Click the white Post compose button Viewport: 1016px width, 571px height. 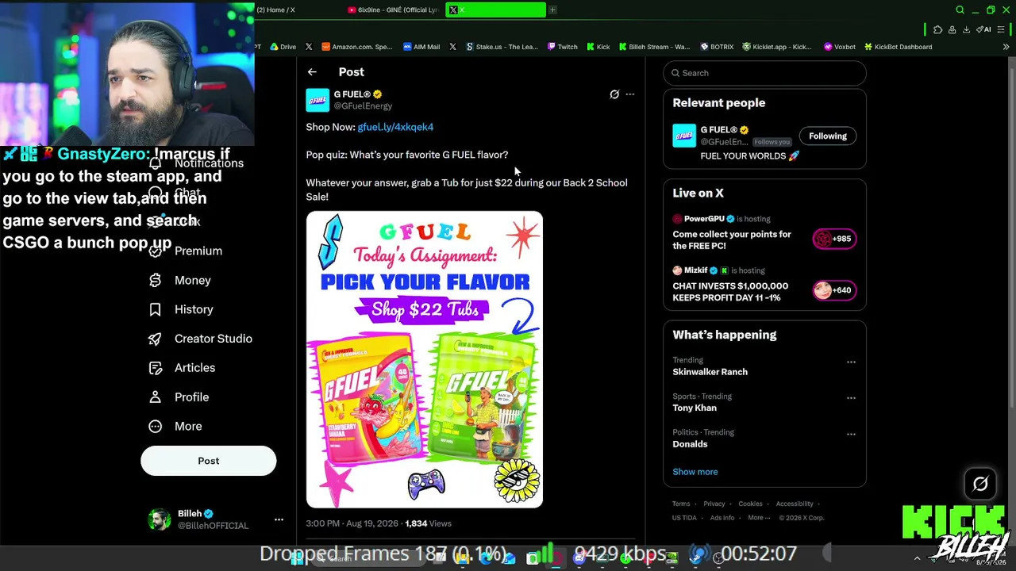pos(209,461)
